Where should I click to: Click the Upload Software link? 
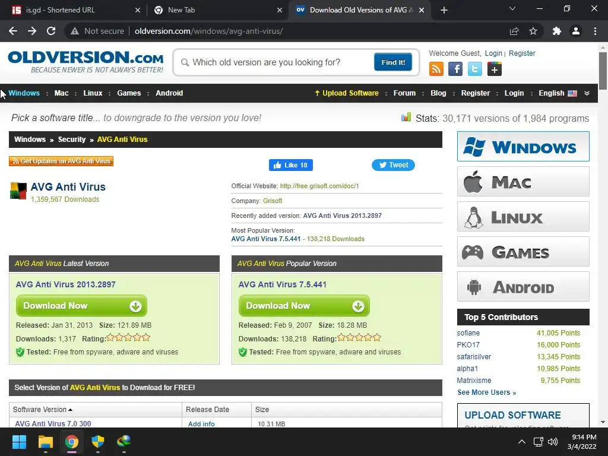coord(347,93)
